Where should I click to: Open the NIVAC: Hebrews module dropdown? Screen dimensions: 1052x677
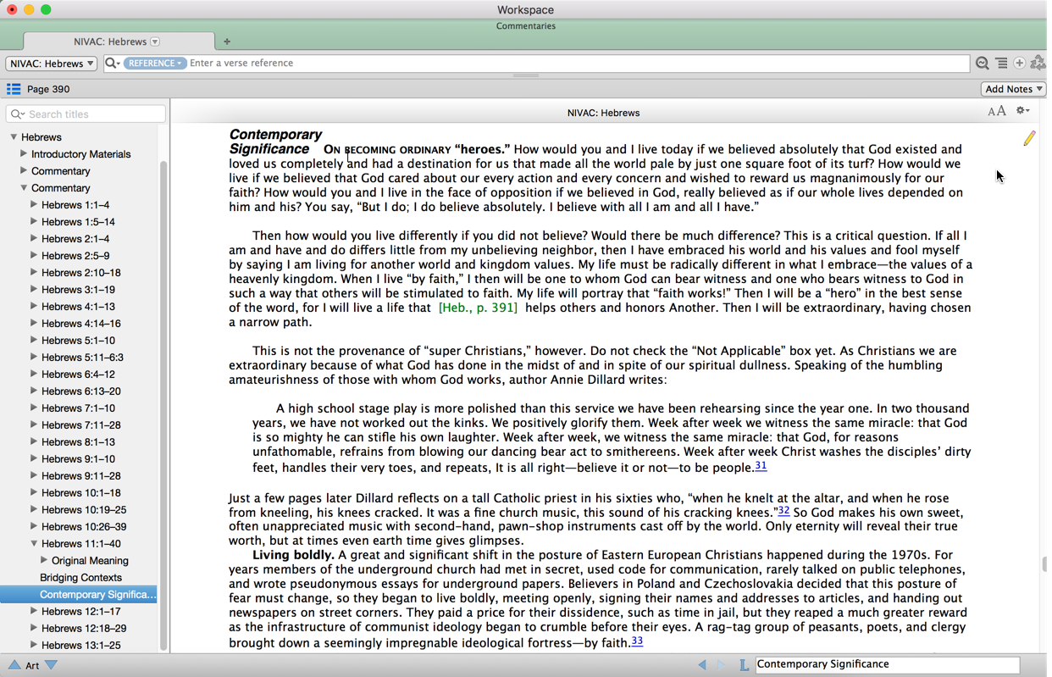point(52,64)
